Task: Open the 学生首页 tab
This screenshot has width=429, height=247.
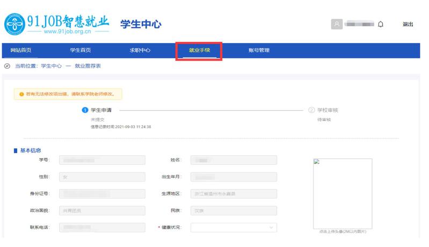Action: pos(80,50)
